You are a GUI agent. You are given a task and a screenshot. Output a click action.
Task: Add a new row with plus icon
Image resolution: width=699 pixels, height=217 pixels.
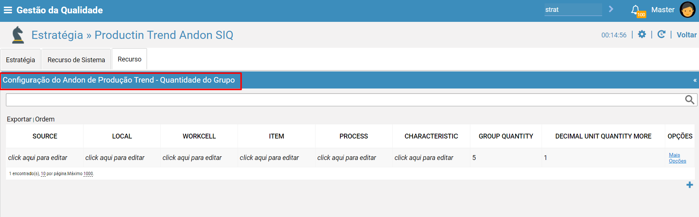(x=690, y=185)
